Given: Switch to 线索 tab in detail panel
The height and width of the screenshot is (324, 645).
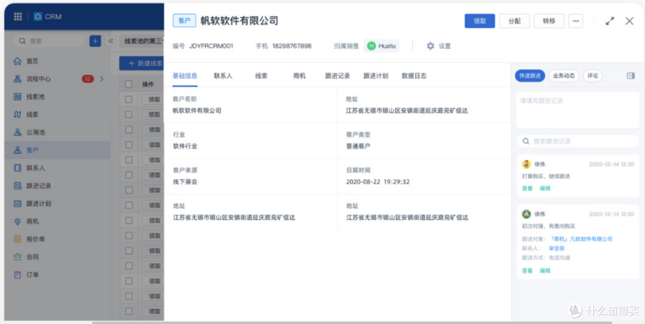Looking at the screenshot, I should point(261,76).
